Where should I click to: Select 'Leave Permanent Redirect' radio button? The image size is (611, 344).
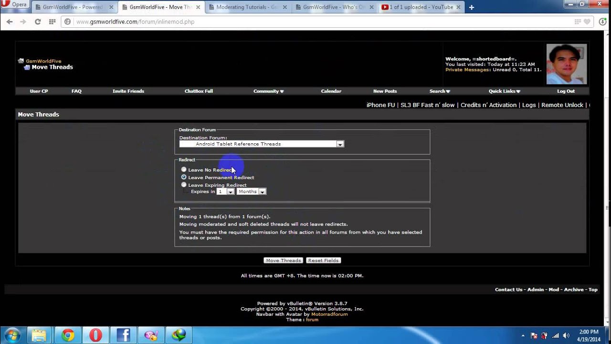pyautogui.click(x=184, y=177)
